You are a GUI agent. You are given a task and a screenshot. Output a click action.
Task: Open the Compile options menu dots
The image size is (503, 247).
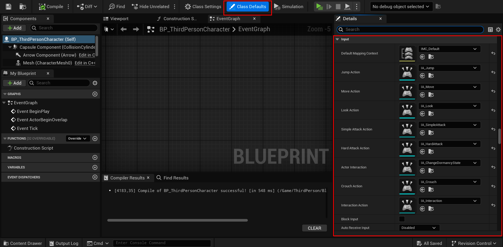click(68, 7)
